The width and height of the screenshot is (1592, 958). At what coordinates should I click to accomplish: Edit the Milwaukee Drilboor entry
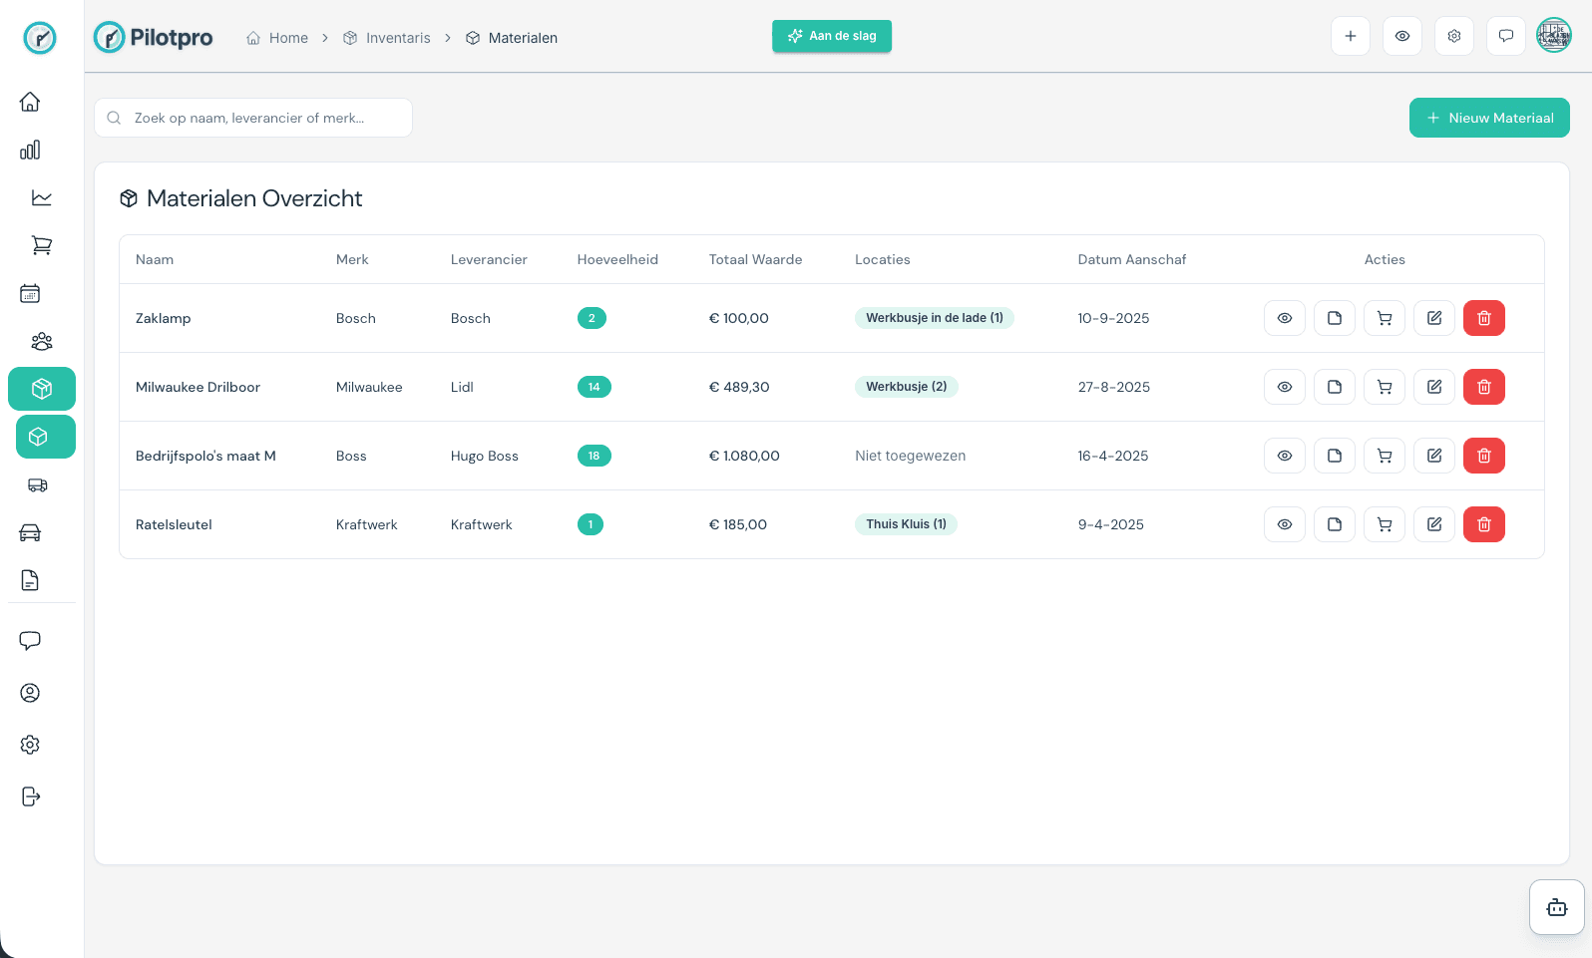pyautogui.click(x=1433, y=387)
